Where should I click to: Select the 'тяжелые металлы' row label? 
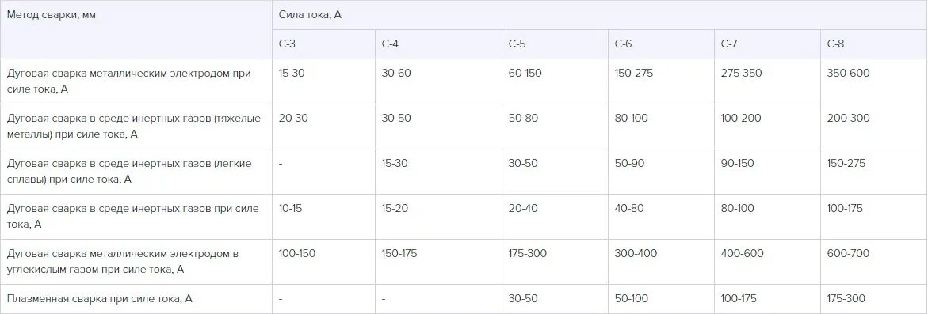click(136, 127)
